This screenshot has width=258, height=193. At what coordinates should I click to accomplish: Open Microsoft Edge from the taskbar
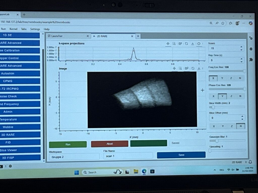coord(144,172)
